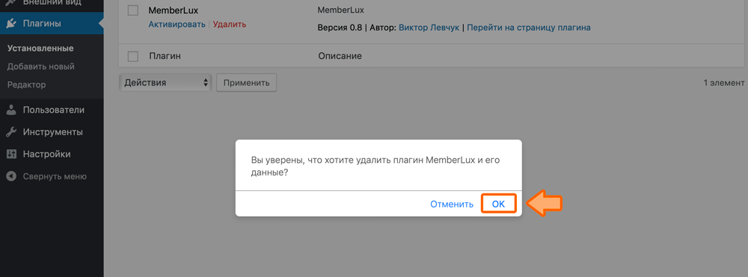
Task: Click the Применить button
Action: 247,82
